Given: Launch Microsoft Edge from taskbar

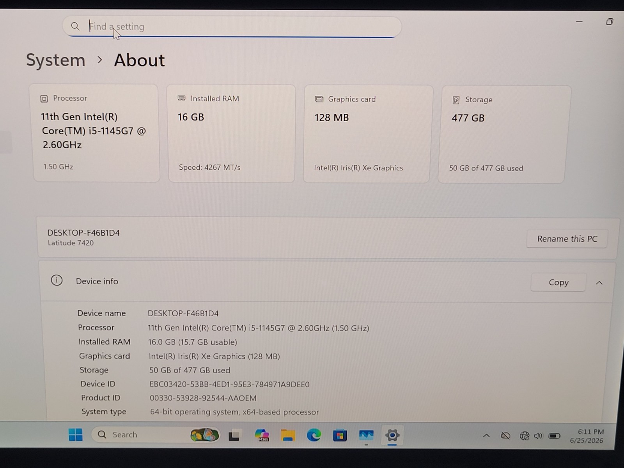Looking at the screenshot, I should point(314,435).
